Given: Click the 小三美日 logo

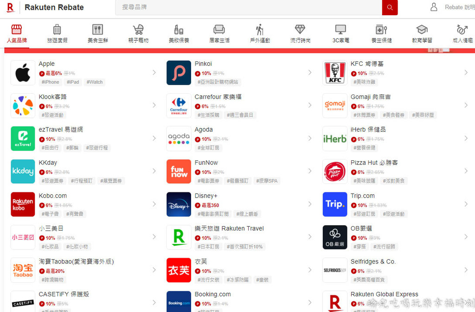Looking at the screenshot, I should [x=23, y=237].
